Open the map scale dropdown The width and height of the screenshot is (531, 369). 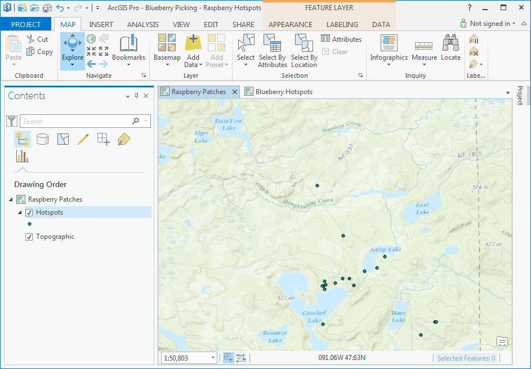[x=213, y=358]
